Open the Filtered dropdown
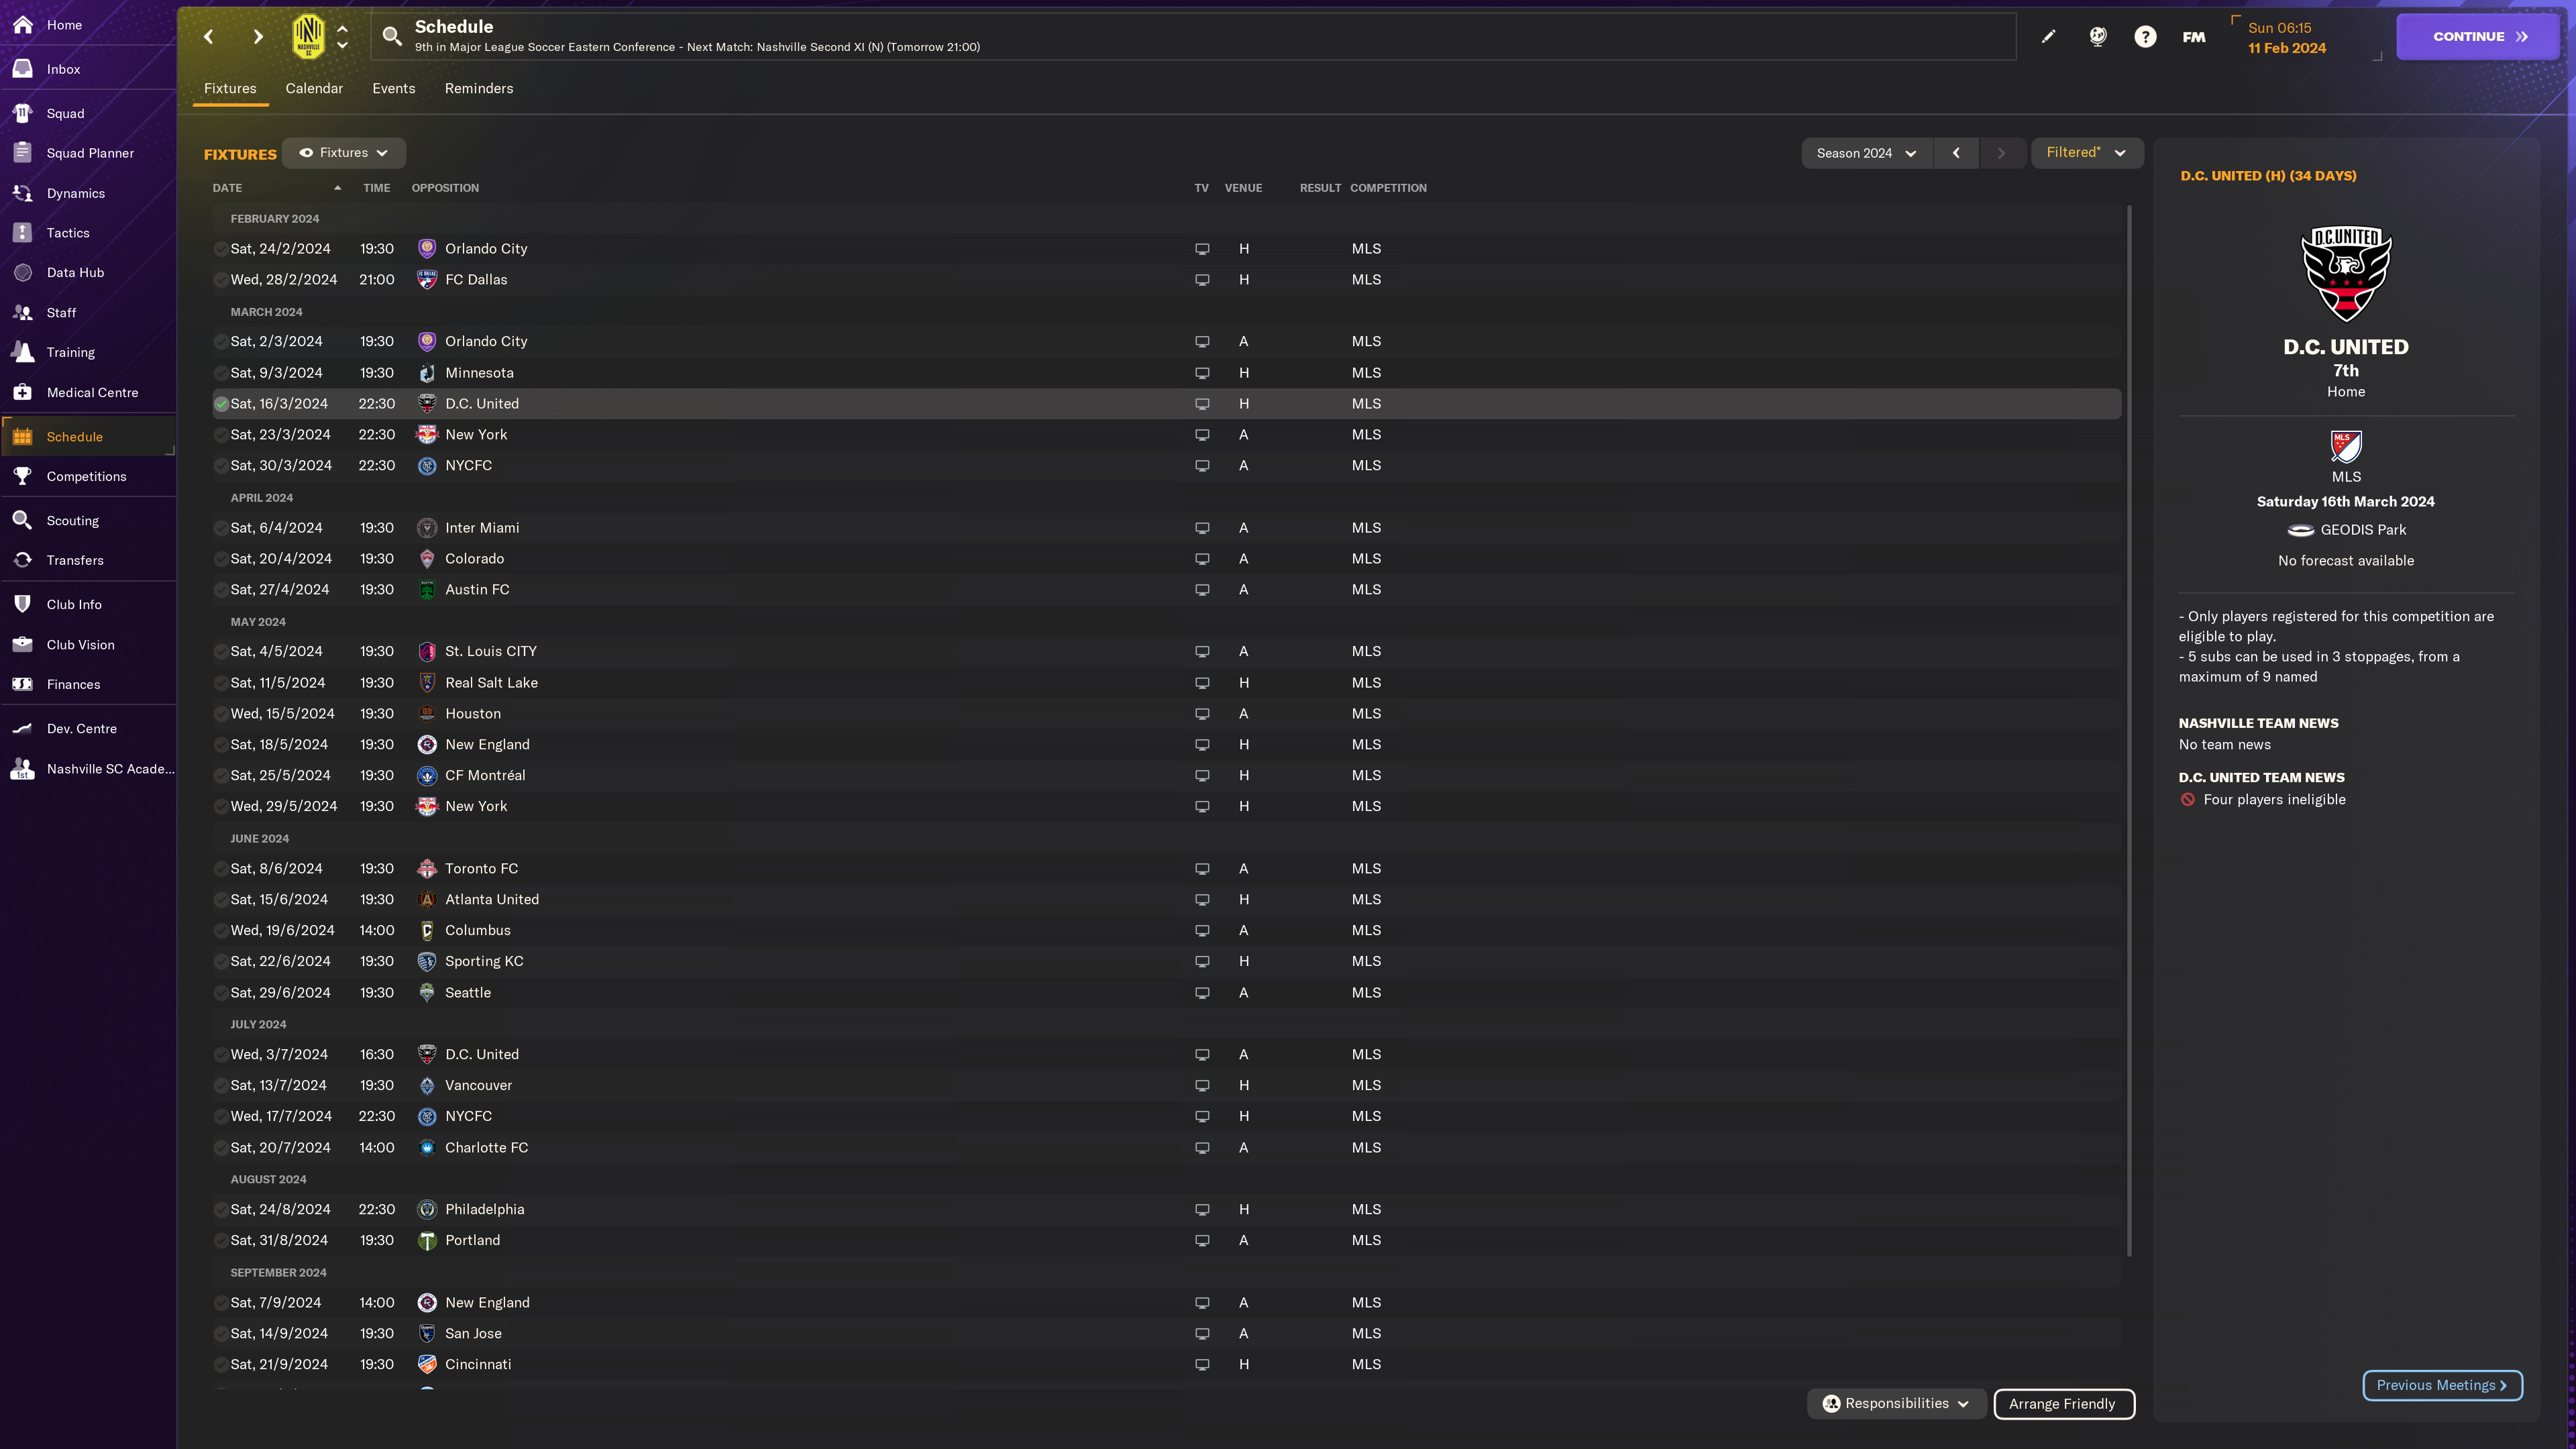 click(x=2086, y=153)
